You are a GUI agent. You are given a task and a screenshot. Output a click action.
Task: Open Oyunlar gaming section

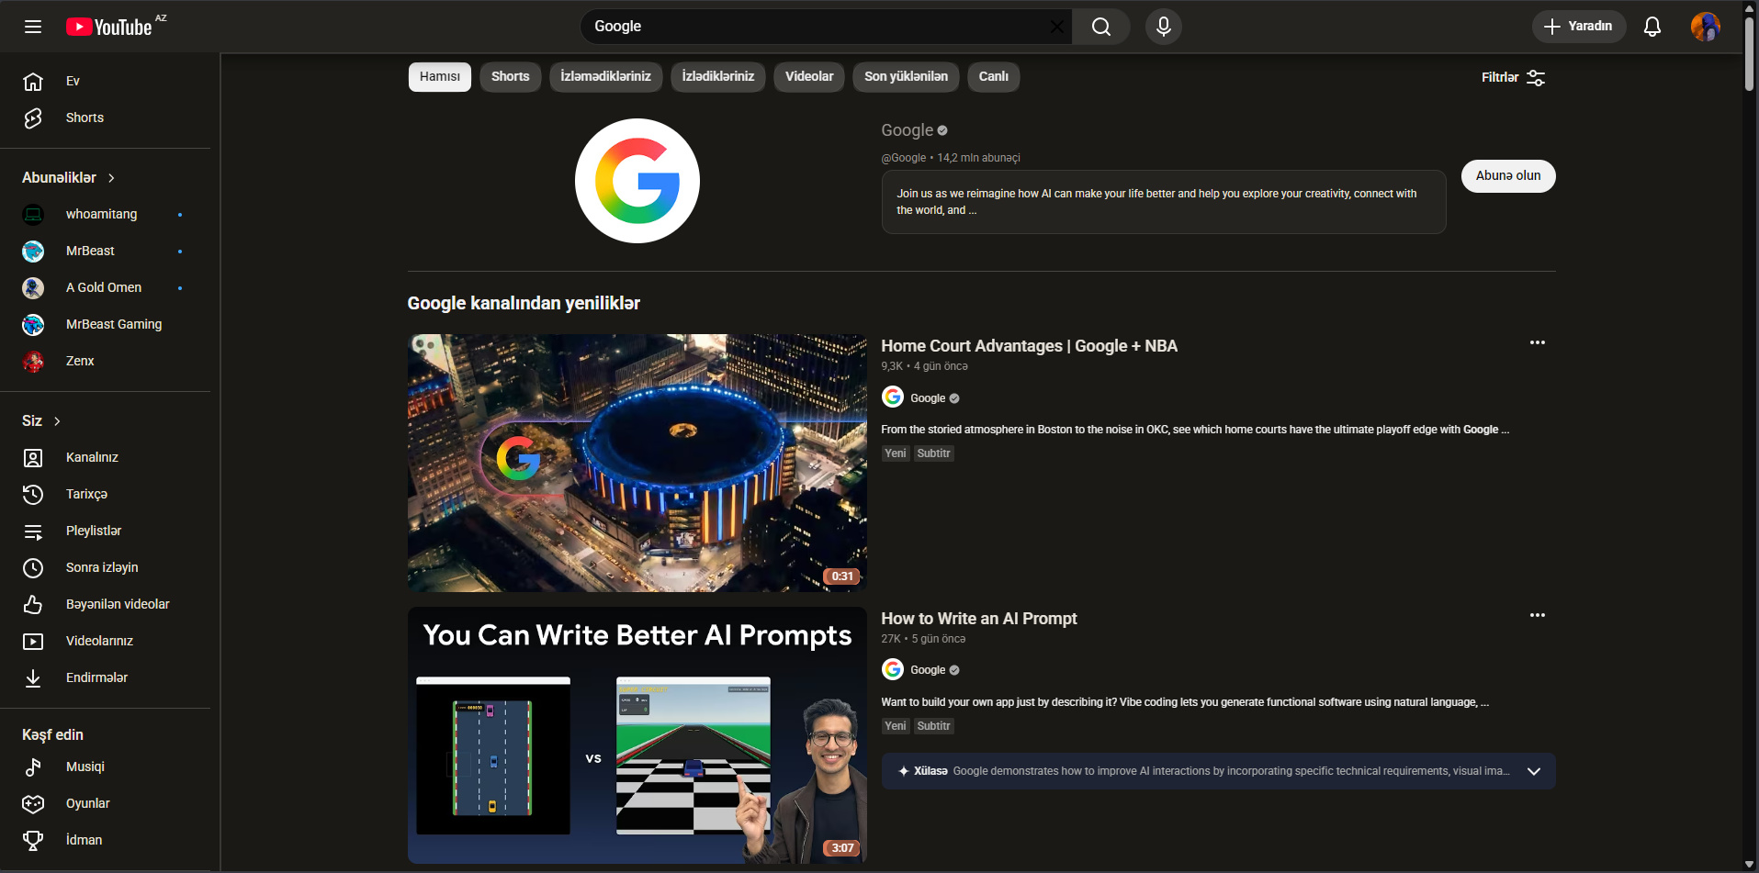coord(106,803)
